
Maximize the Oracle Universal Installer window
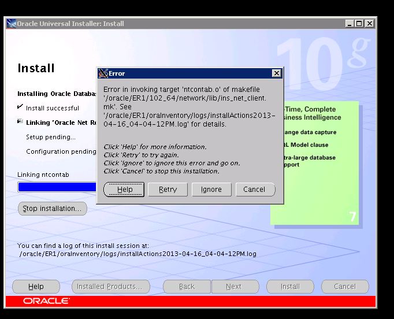[x=359, y=24]
